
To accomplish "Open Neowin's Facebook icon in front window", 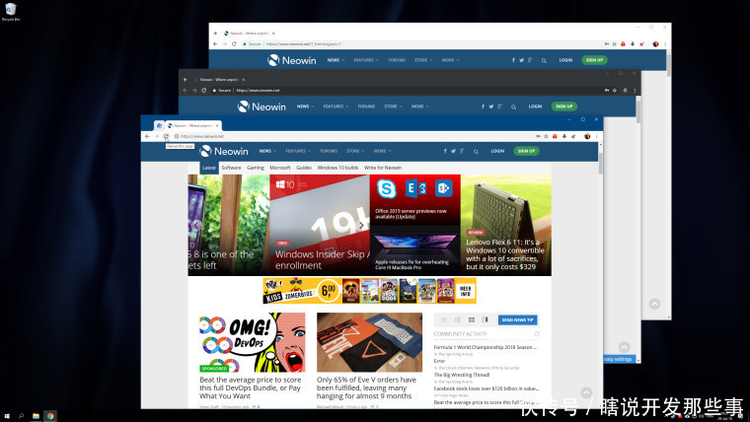I will (x=444, y=152).
